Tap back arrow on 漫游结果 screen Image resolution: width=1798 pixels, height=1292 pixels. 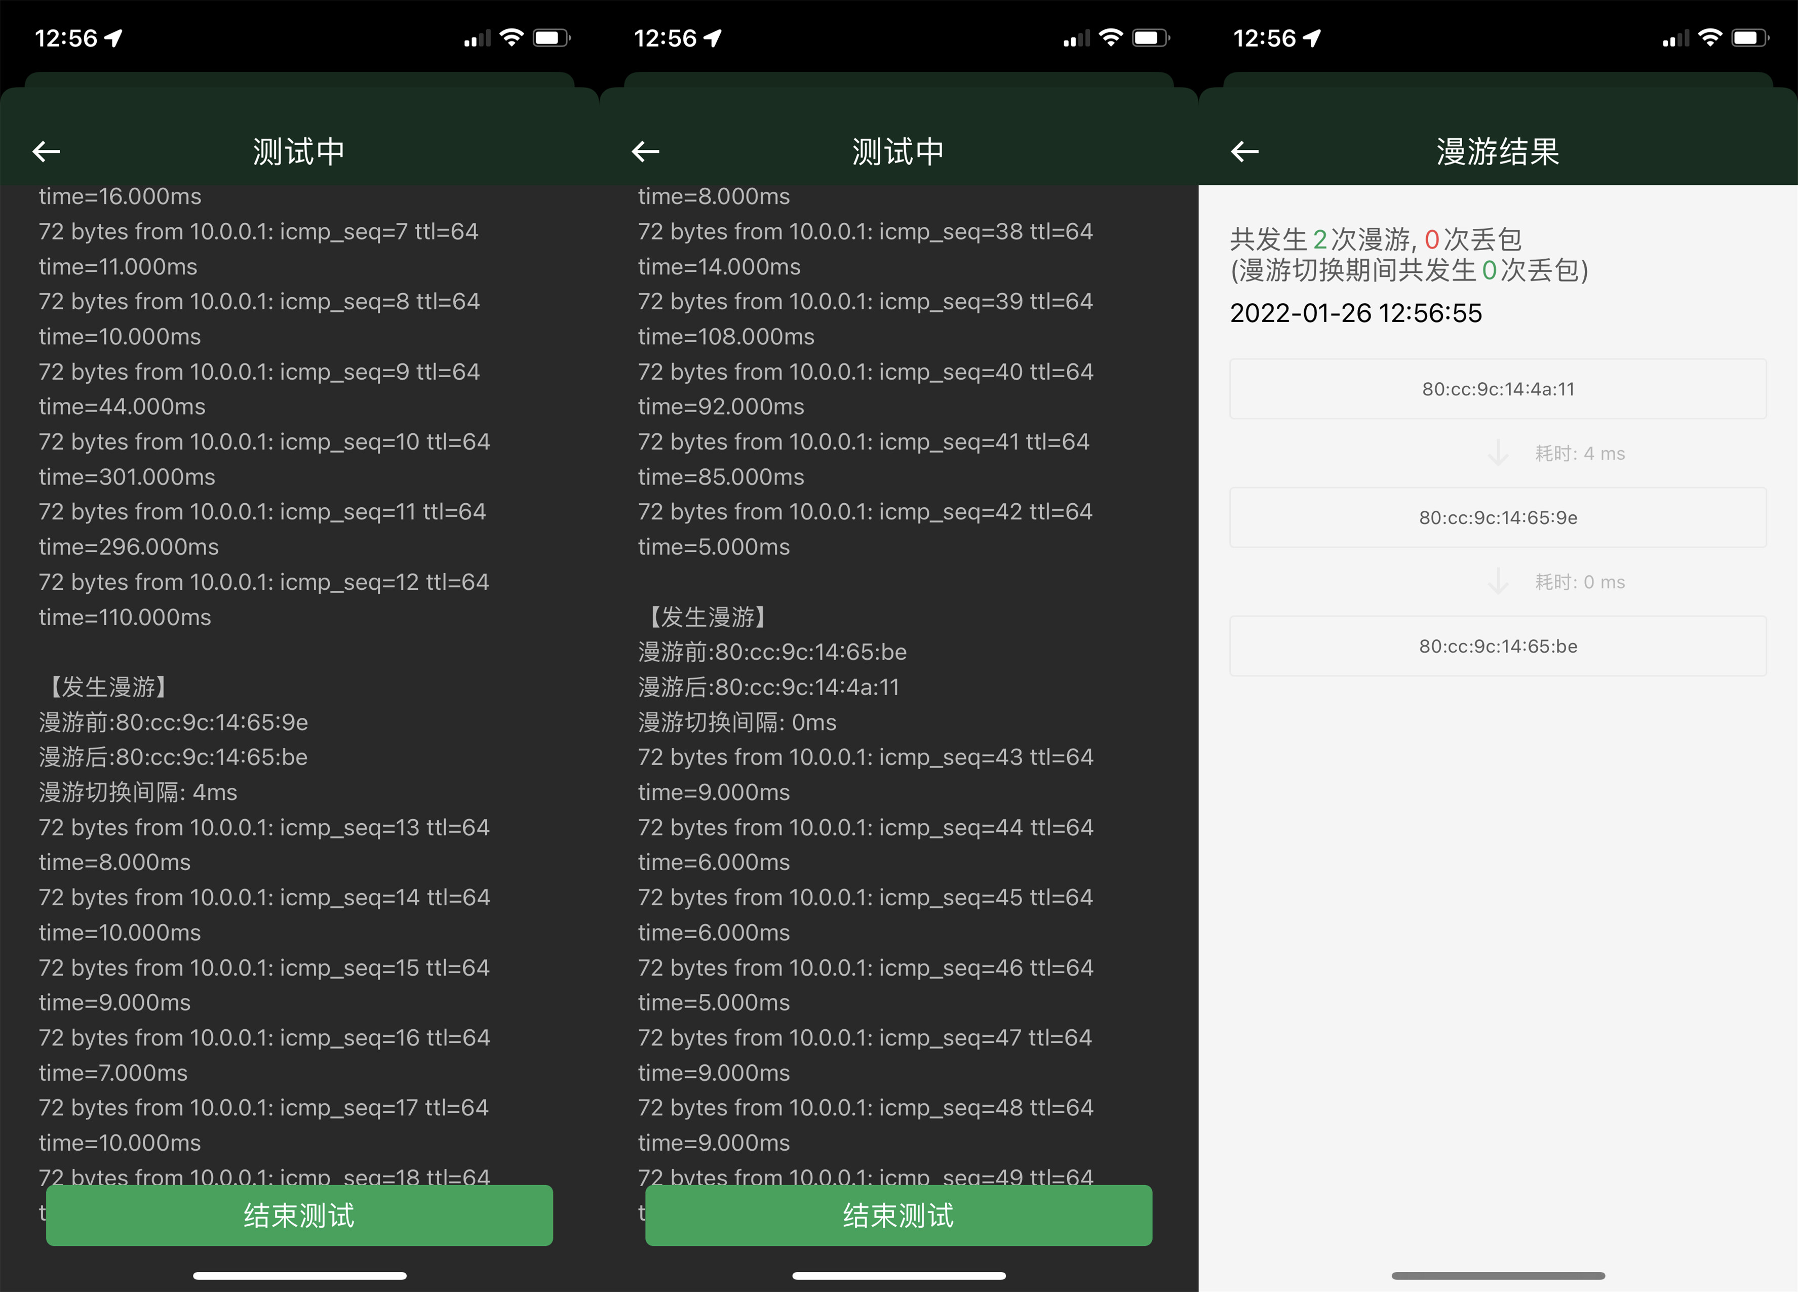click(1244, 151)
